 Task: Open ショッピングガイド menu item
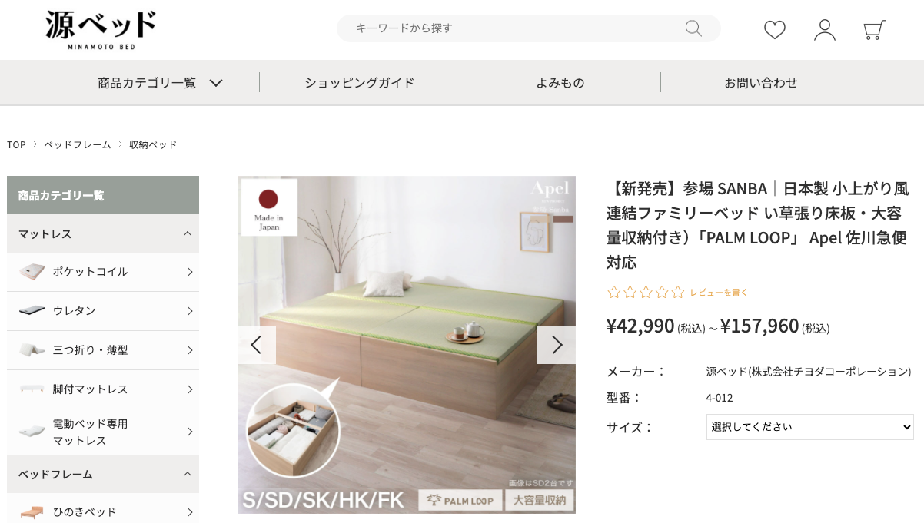[360, 82]
